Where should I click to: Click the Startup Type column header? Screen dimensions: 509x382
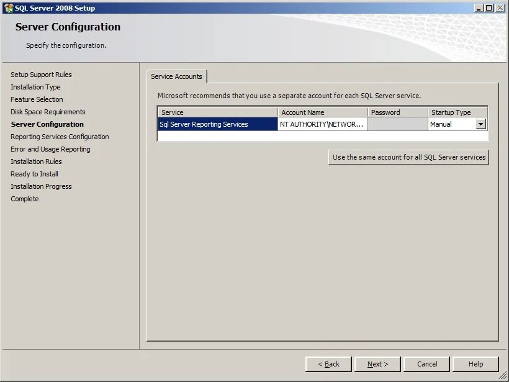coord(457,112)
